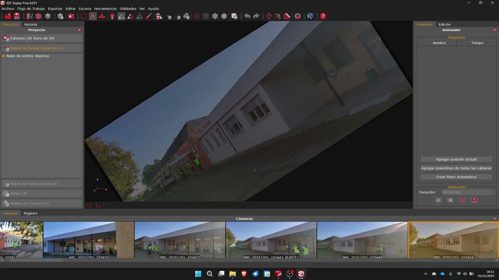Select the red paintbrush tool
The image size is (499, 280).
pyautogui.click(x=149, y=16)
